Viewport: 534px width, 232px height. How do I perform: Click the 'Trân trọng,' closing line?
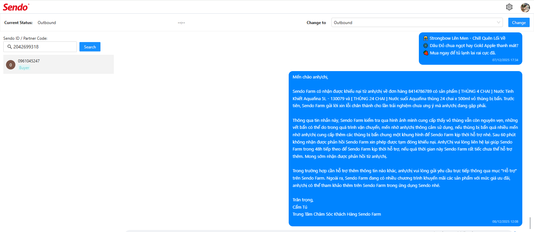click(303, 200)
